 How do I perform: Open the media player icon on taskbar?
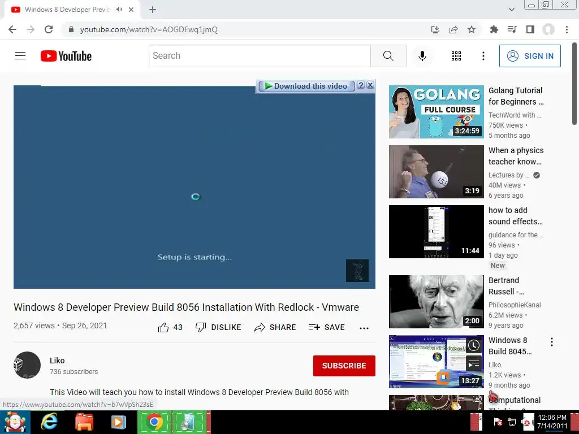coord(119,422)
